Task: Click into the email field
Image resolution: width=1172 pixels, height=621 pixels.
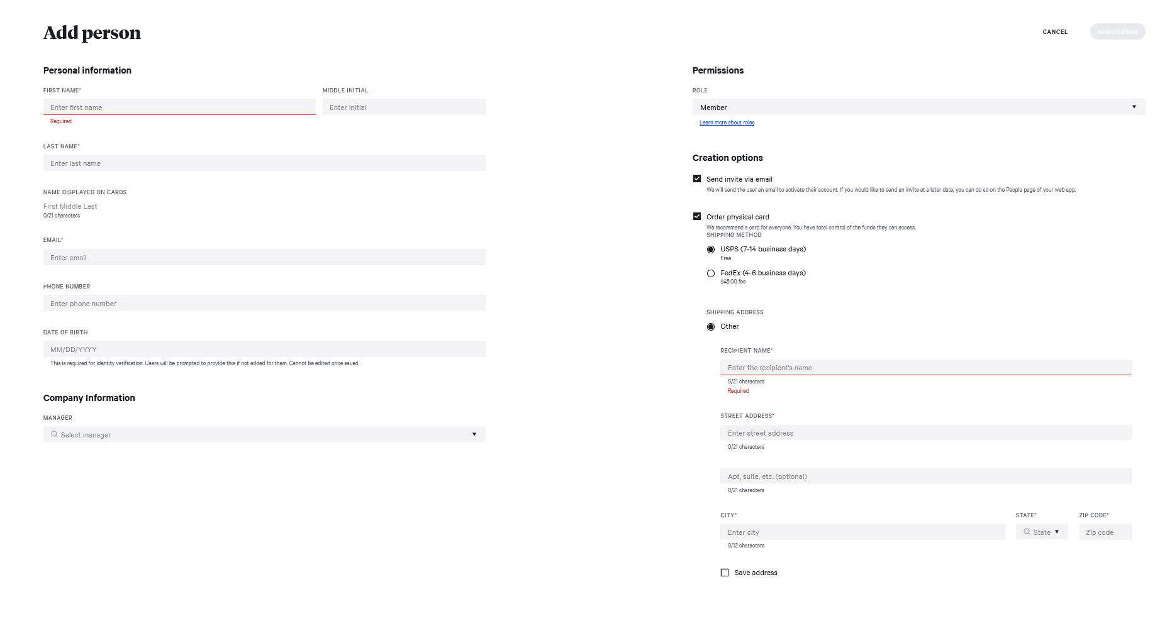Action: click(x=264, y=258)
